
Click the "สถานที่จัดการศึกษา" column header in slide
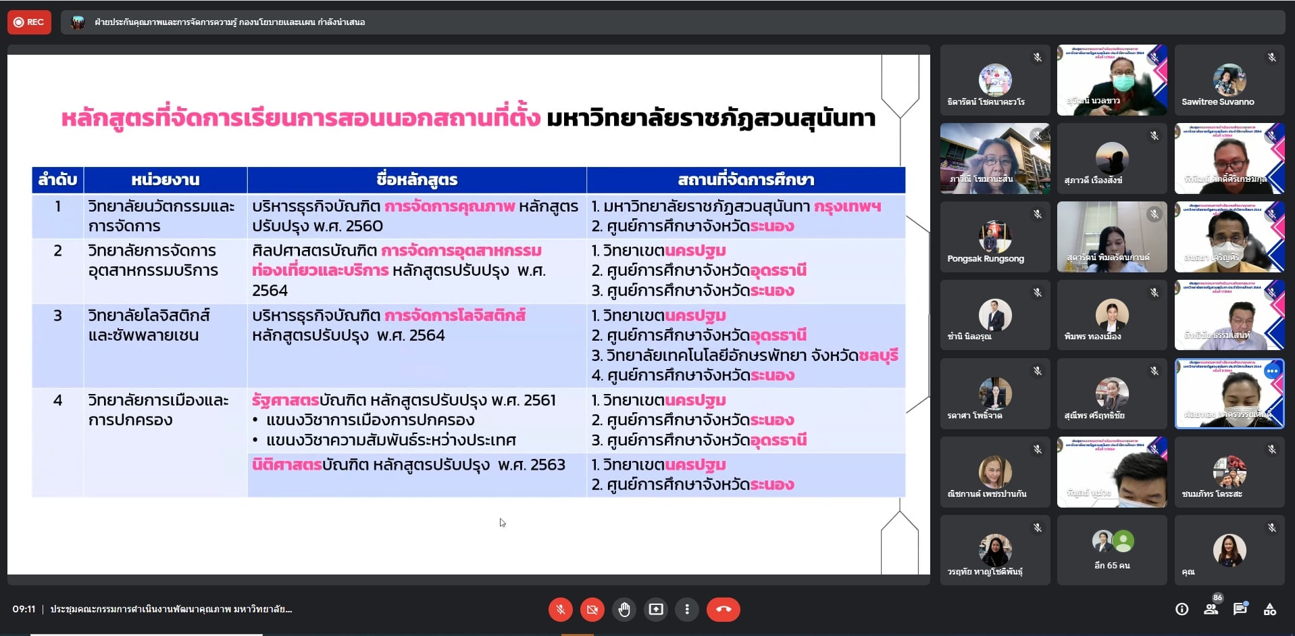[745, 180]
